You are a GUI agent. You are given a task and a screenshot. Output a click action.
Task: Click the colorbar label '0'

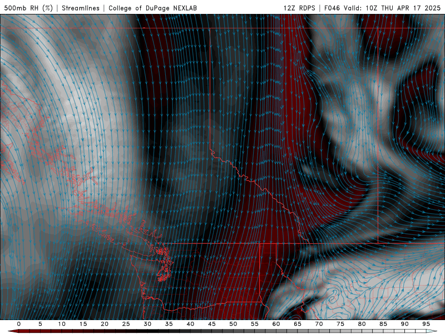19,324
